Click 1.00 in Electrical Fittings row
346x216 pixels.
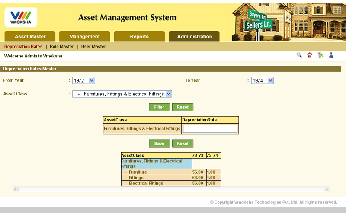pyautogui.click(x=214, y=183)
